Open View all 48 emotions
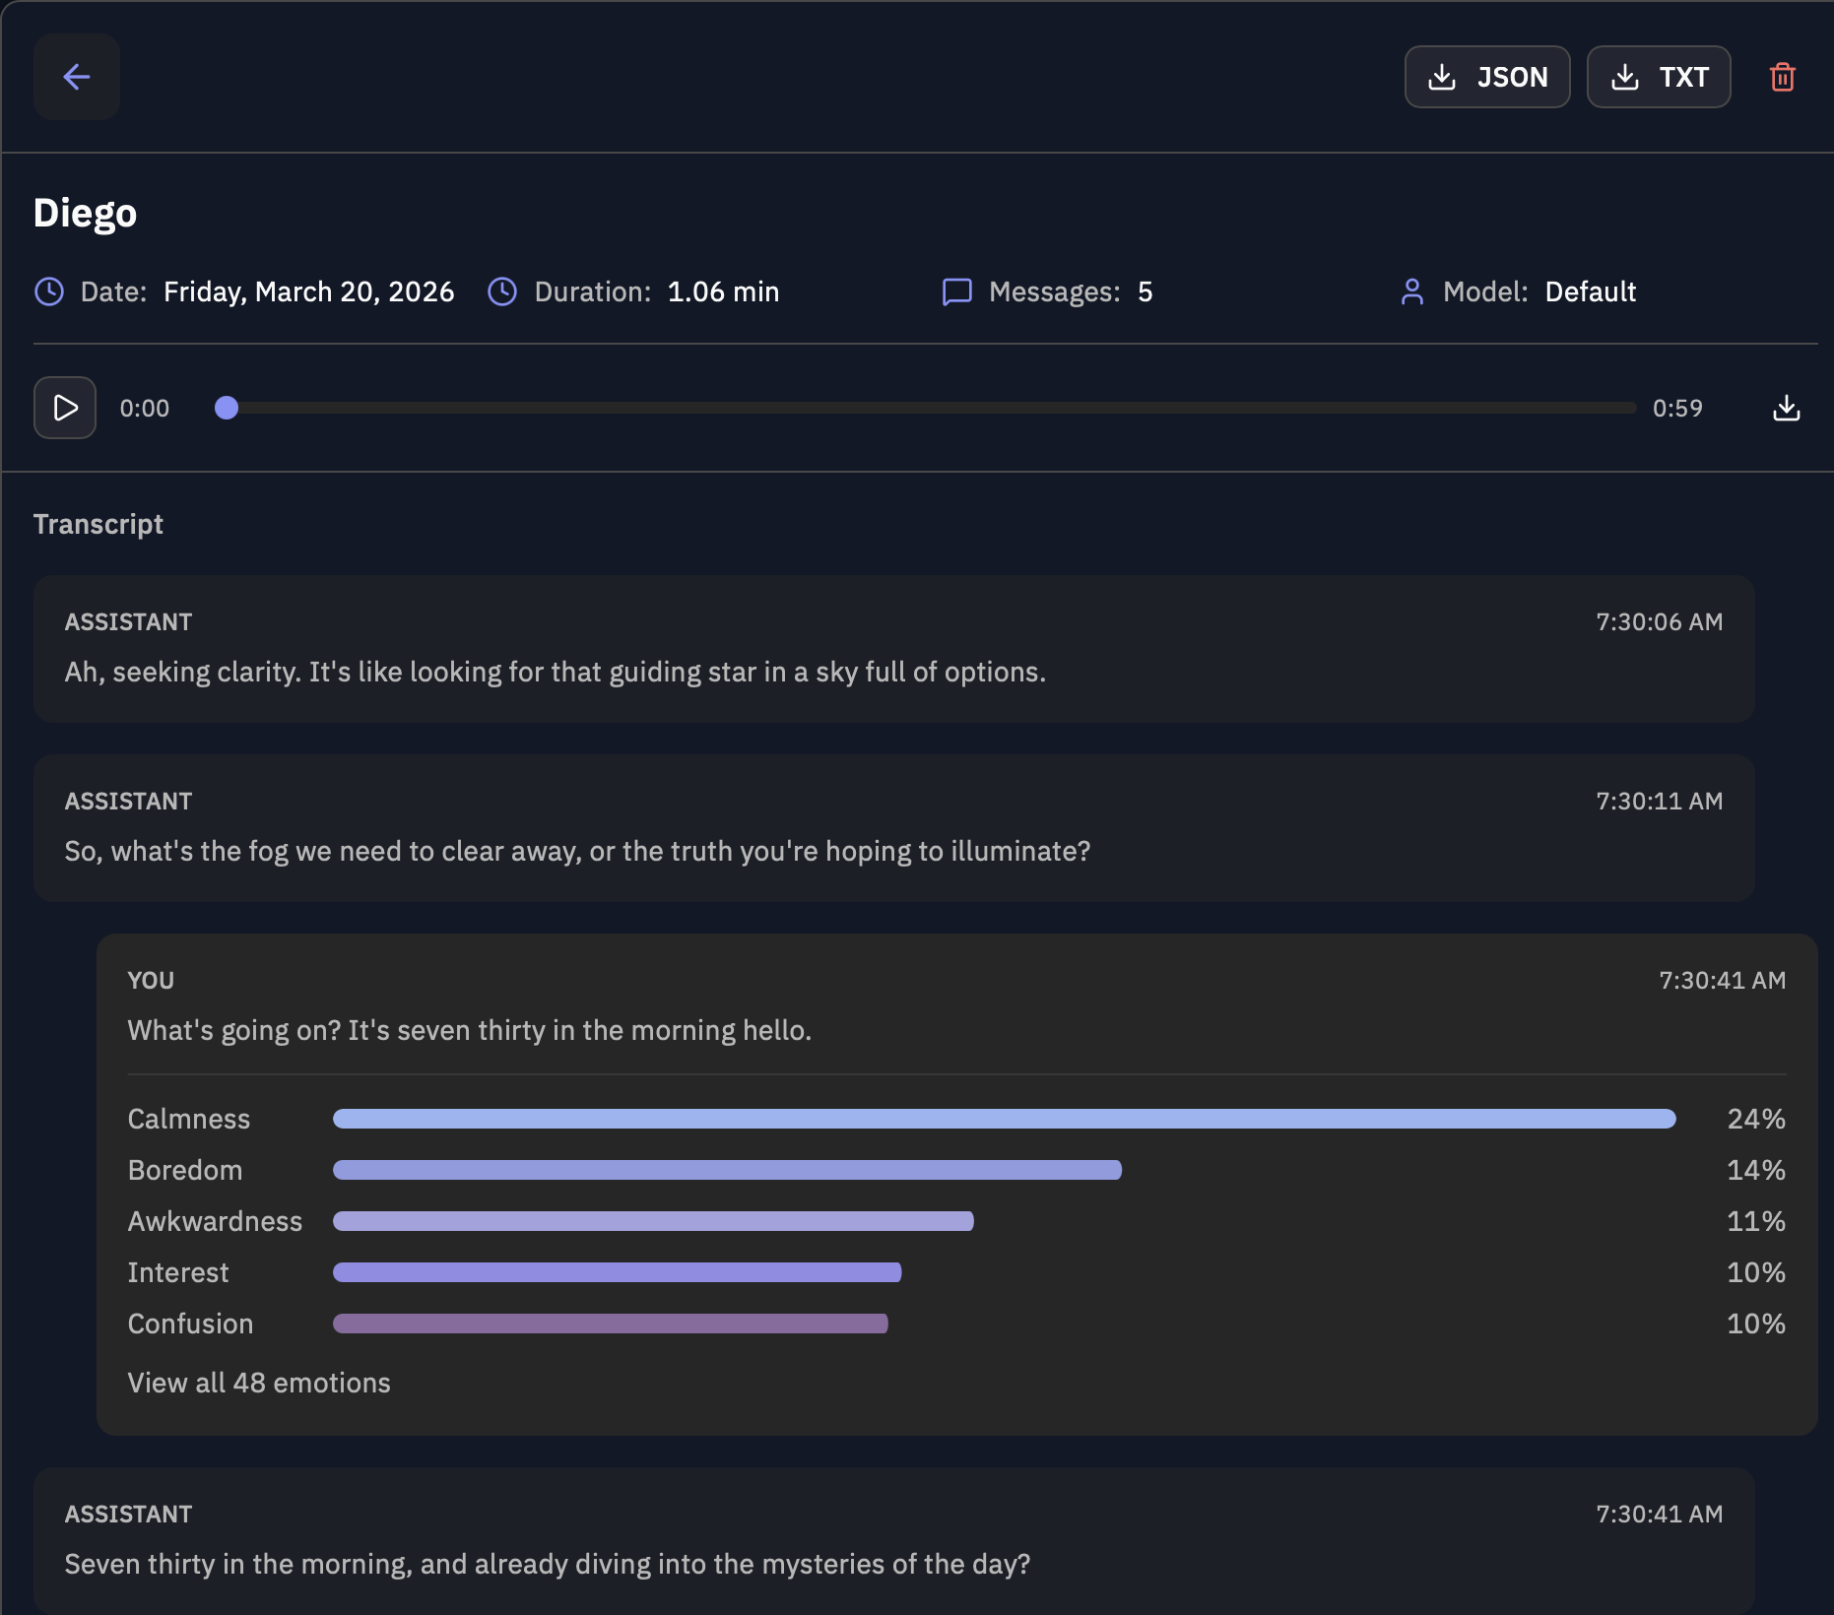This screenshot has width=1834, height=1615. coord(259,1383)
